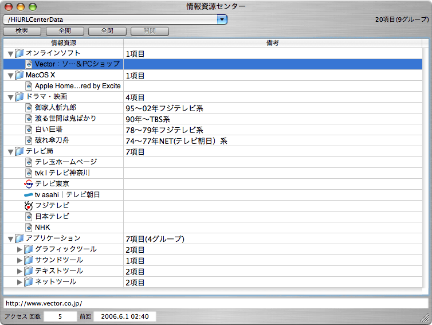The height and width of the screenshot is (325, 432).
Task: Click the オンラインソフト folder icon
Action: pyautogui.click(x=19, y=53)
